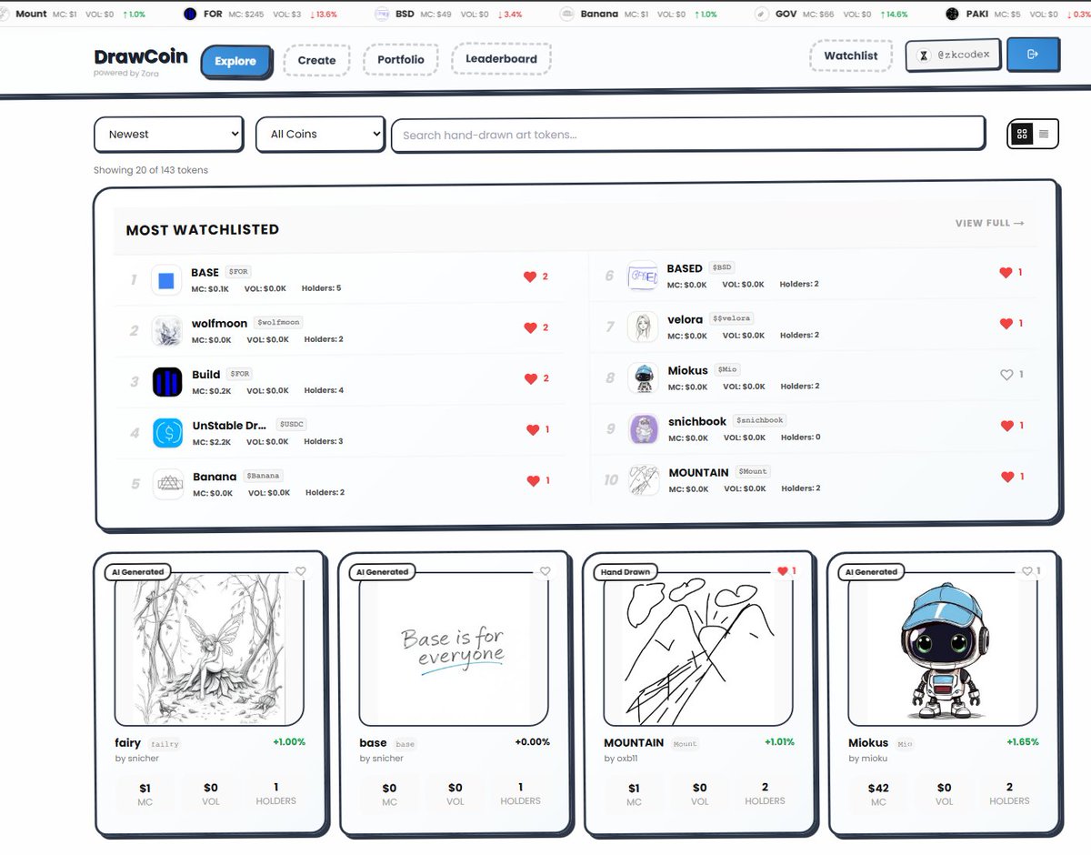Switch to list view layout
This screenshot has width=1091, height=855.
[1043, 133]
